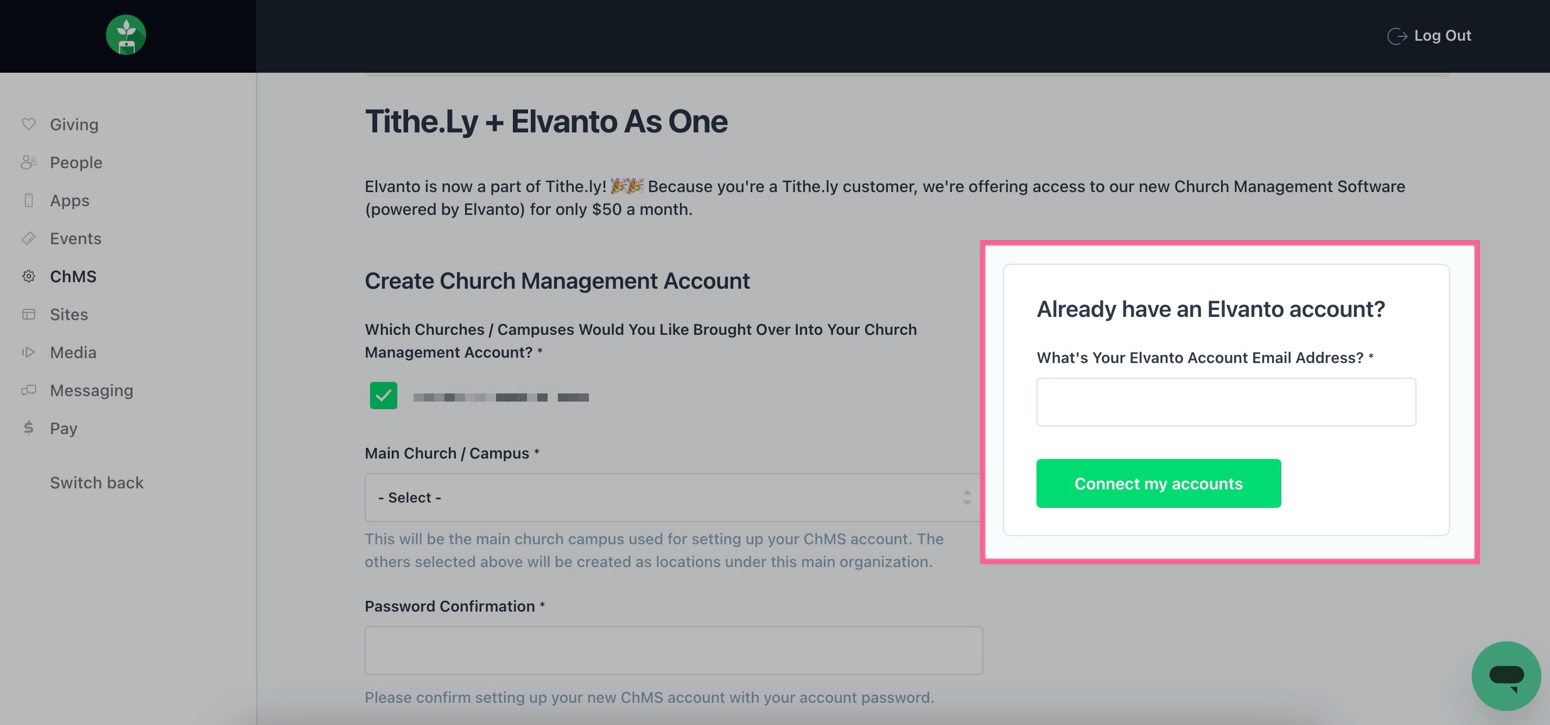Viewport: 1550px width, 725px height.
Task: Focus the Password Confirmation field
Action: tap(674, 651)
